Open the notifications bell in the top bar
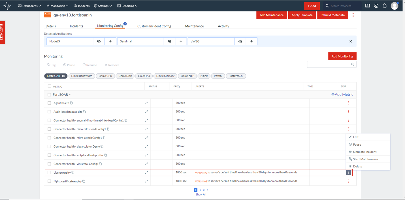Image resolution: width=405 pixels, height=200 pixels. coord(385,6)
